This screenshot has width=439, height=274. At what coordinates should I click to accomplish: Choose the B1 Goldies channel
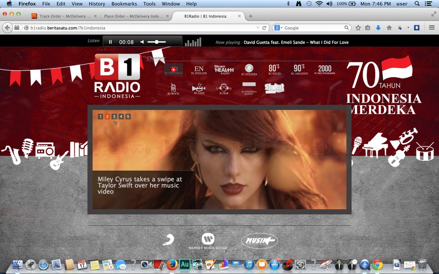click(249, 70)
